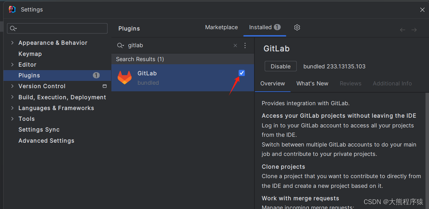Expand the Languages & Frameworks section

pyautogui.click(x=12, y=108)
